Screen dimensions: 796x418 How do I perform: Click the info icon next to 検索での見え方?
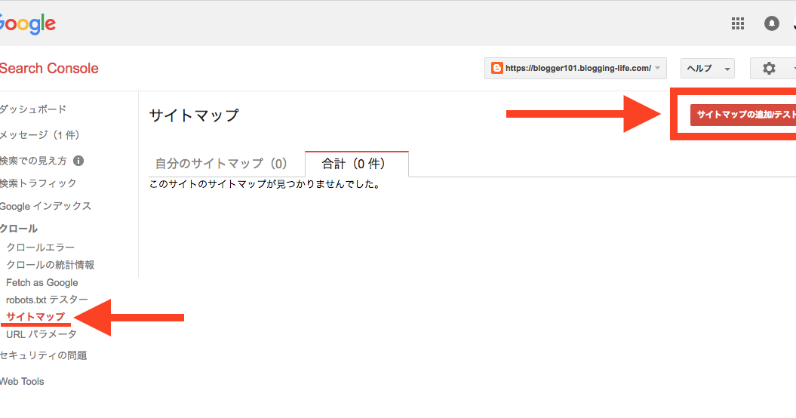pyautogui.click(x=78, y=161)
